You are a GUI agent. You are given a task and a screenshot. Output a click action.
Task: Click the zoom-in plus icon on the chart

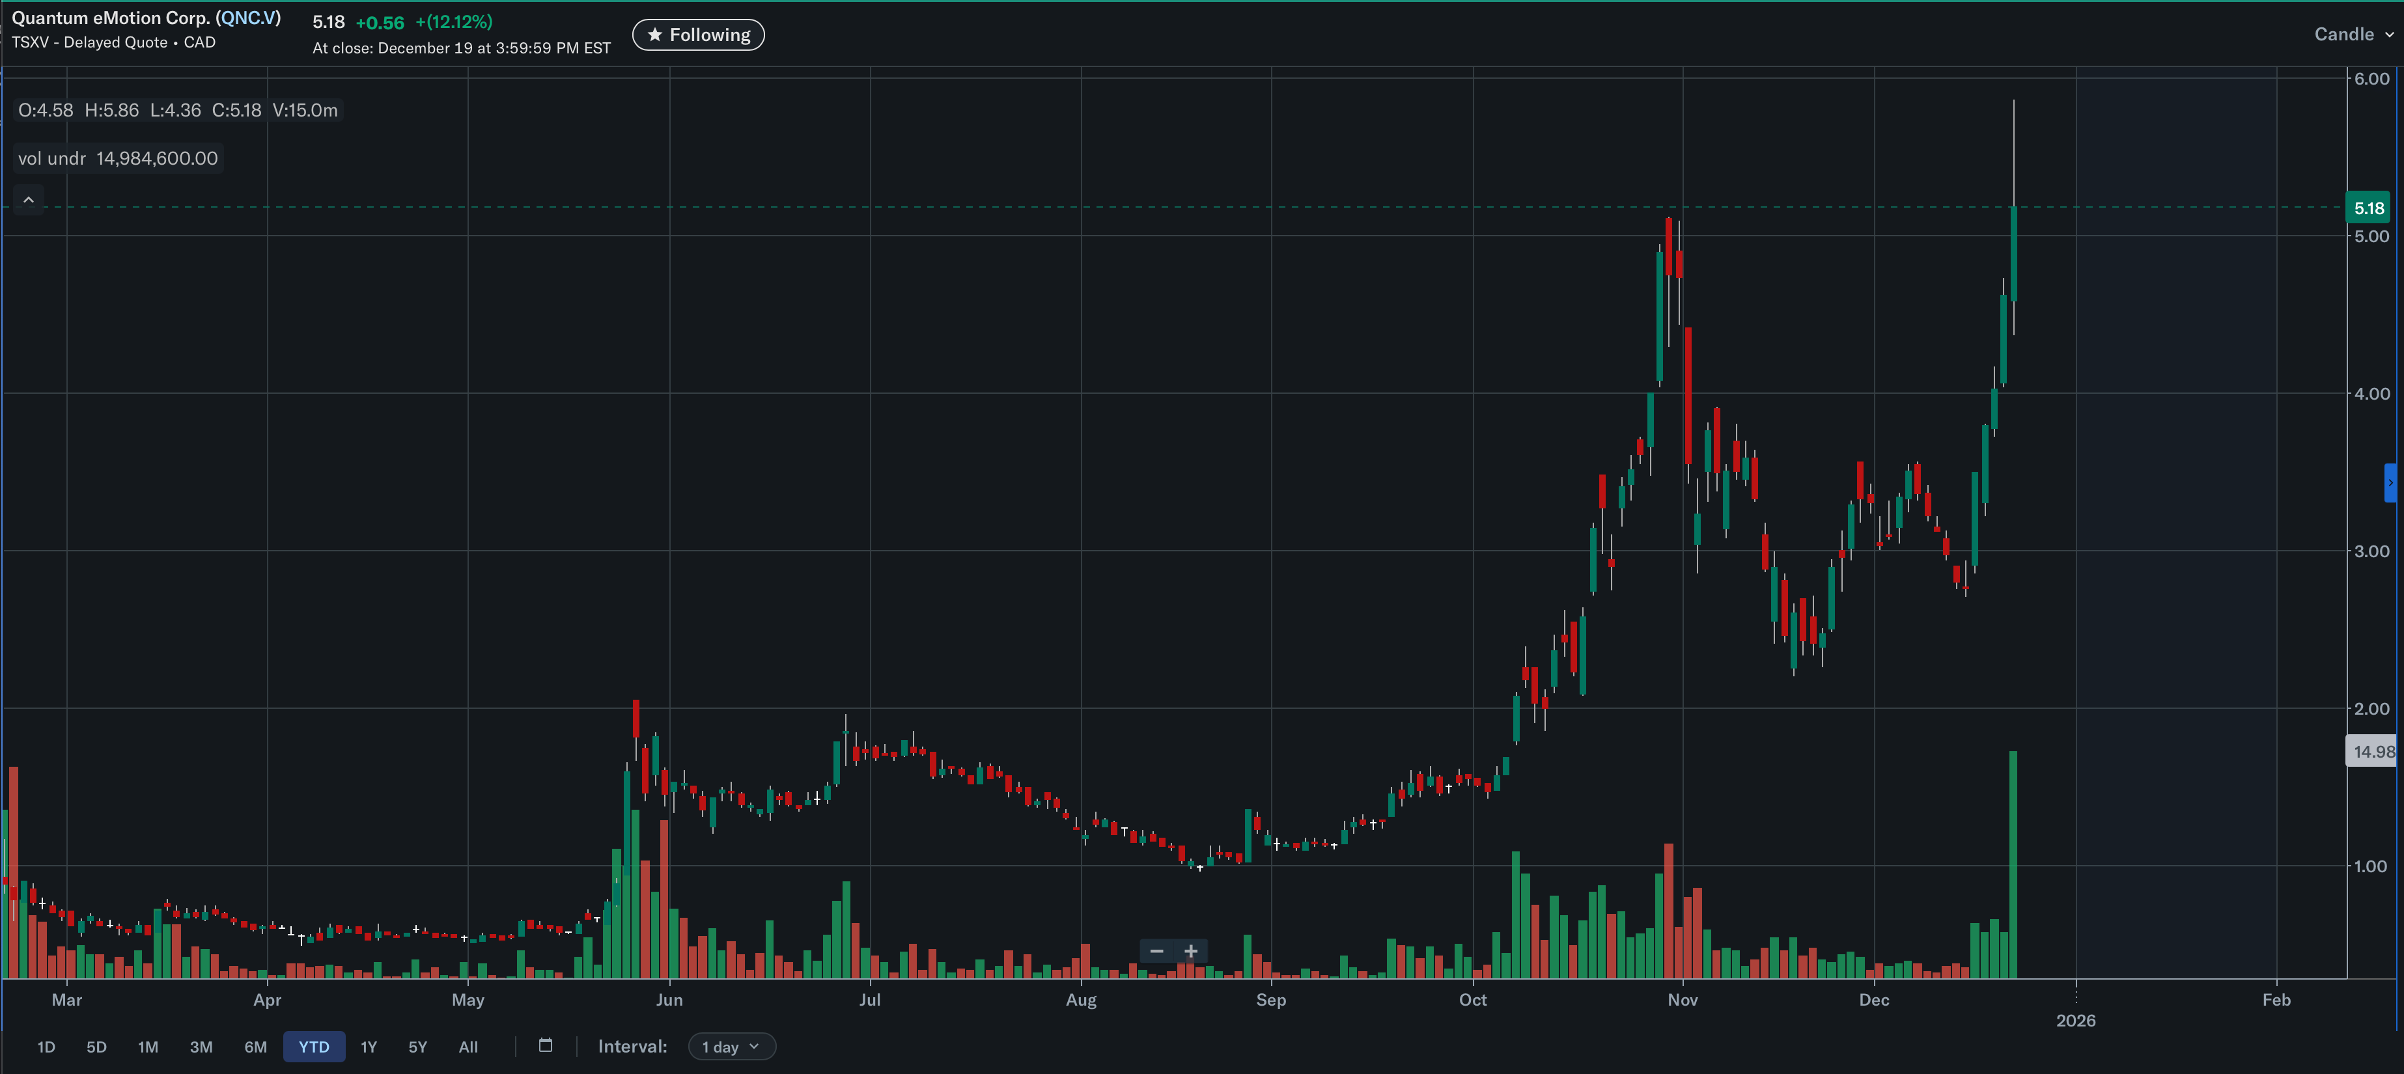pyautogui.click(x=1191, y=951)
